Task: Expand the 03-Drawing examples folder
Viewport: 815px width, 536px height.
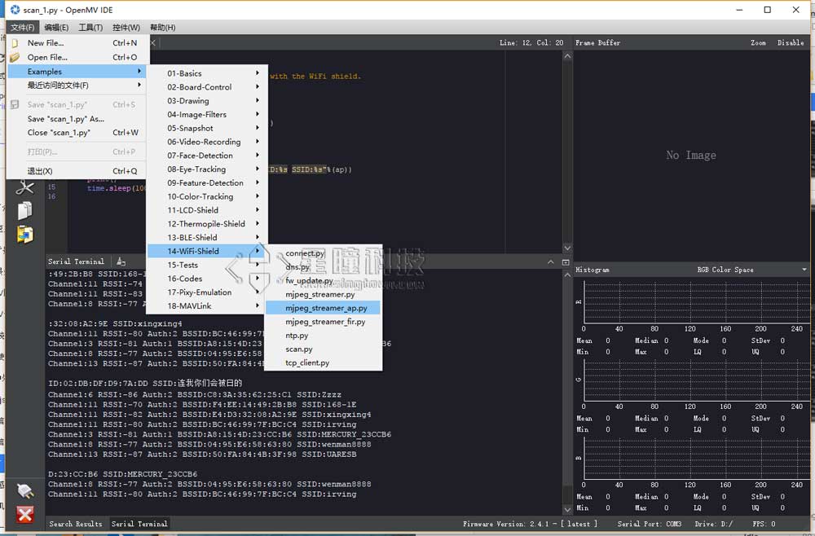Action: tap(207, 101)
